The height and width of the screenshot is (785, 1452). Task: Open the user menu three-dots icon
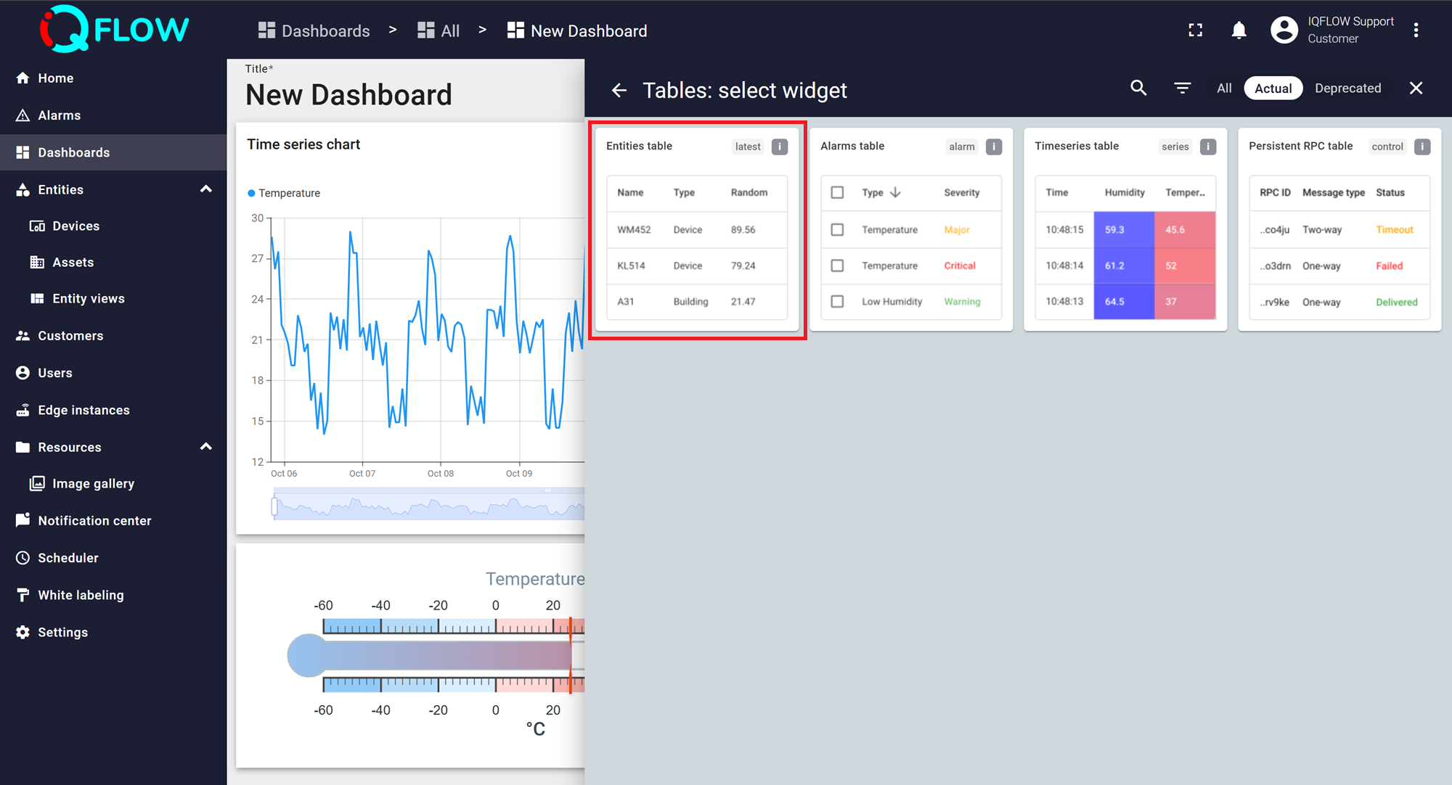[1416, 30]
